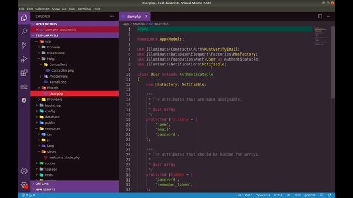Expand the NPM Scripts section
This screenshot has width=353, height=198.
33,189
